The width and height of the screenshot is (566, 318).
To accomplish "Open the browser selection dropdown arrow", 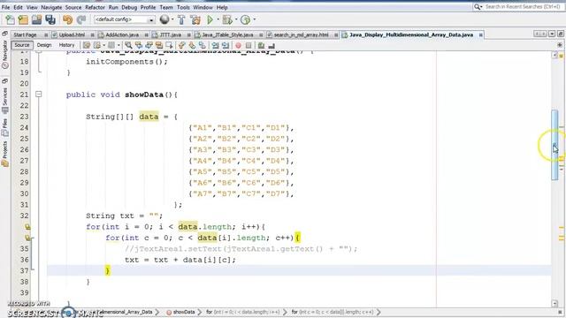I will 172,19.
